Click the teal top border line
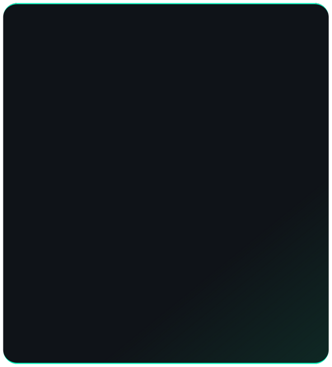The width and height of the screenshot is (332, 367). pyautogui.click(x=166, y=3)
